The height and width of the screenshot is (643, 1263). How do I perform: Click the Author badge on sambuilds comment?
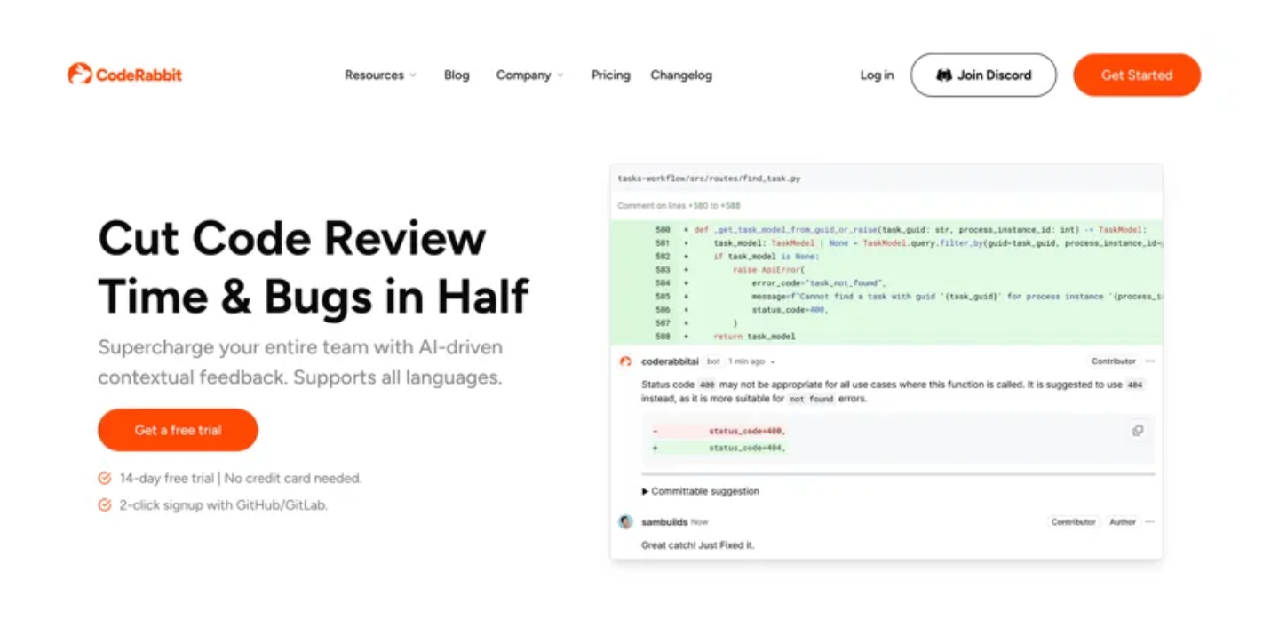click(x=1123, y=522)
